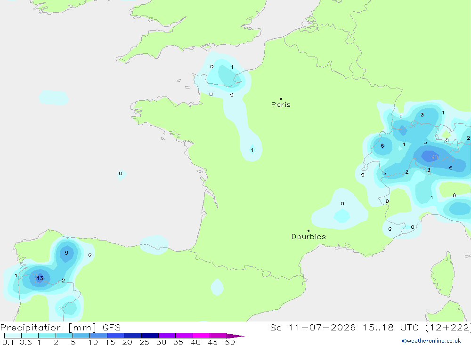Click the date 'Sa 11-07-2026' text
Viewport: 471px width, 345px height.
pos(313,328)
